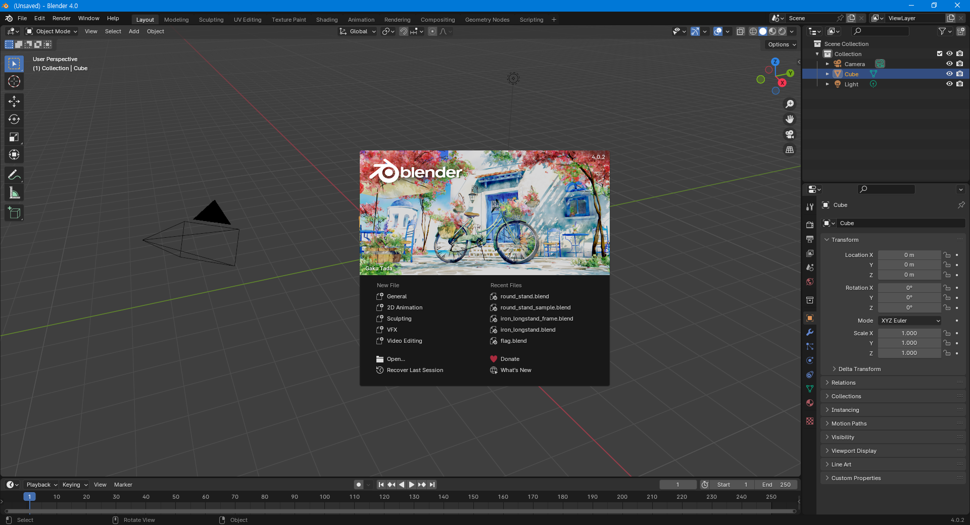Open the World properties tab
The width and height of the screenshot is (970, 525).
point(810,282)
